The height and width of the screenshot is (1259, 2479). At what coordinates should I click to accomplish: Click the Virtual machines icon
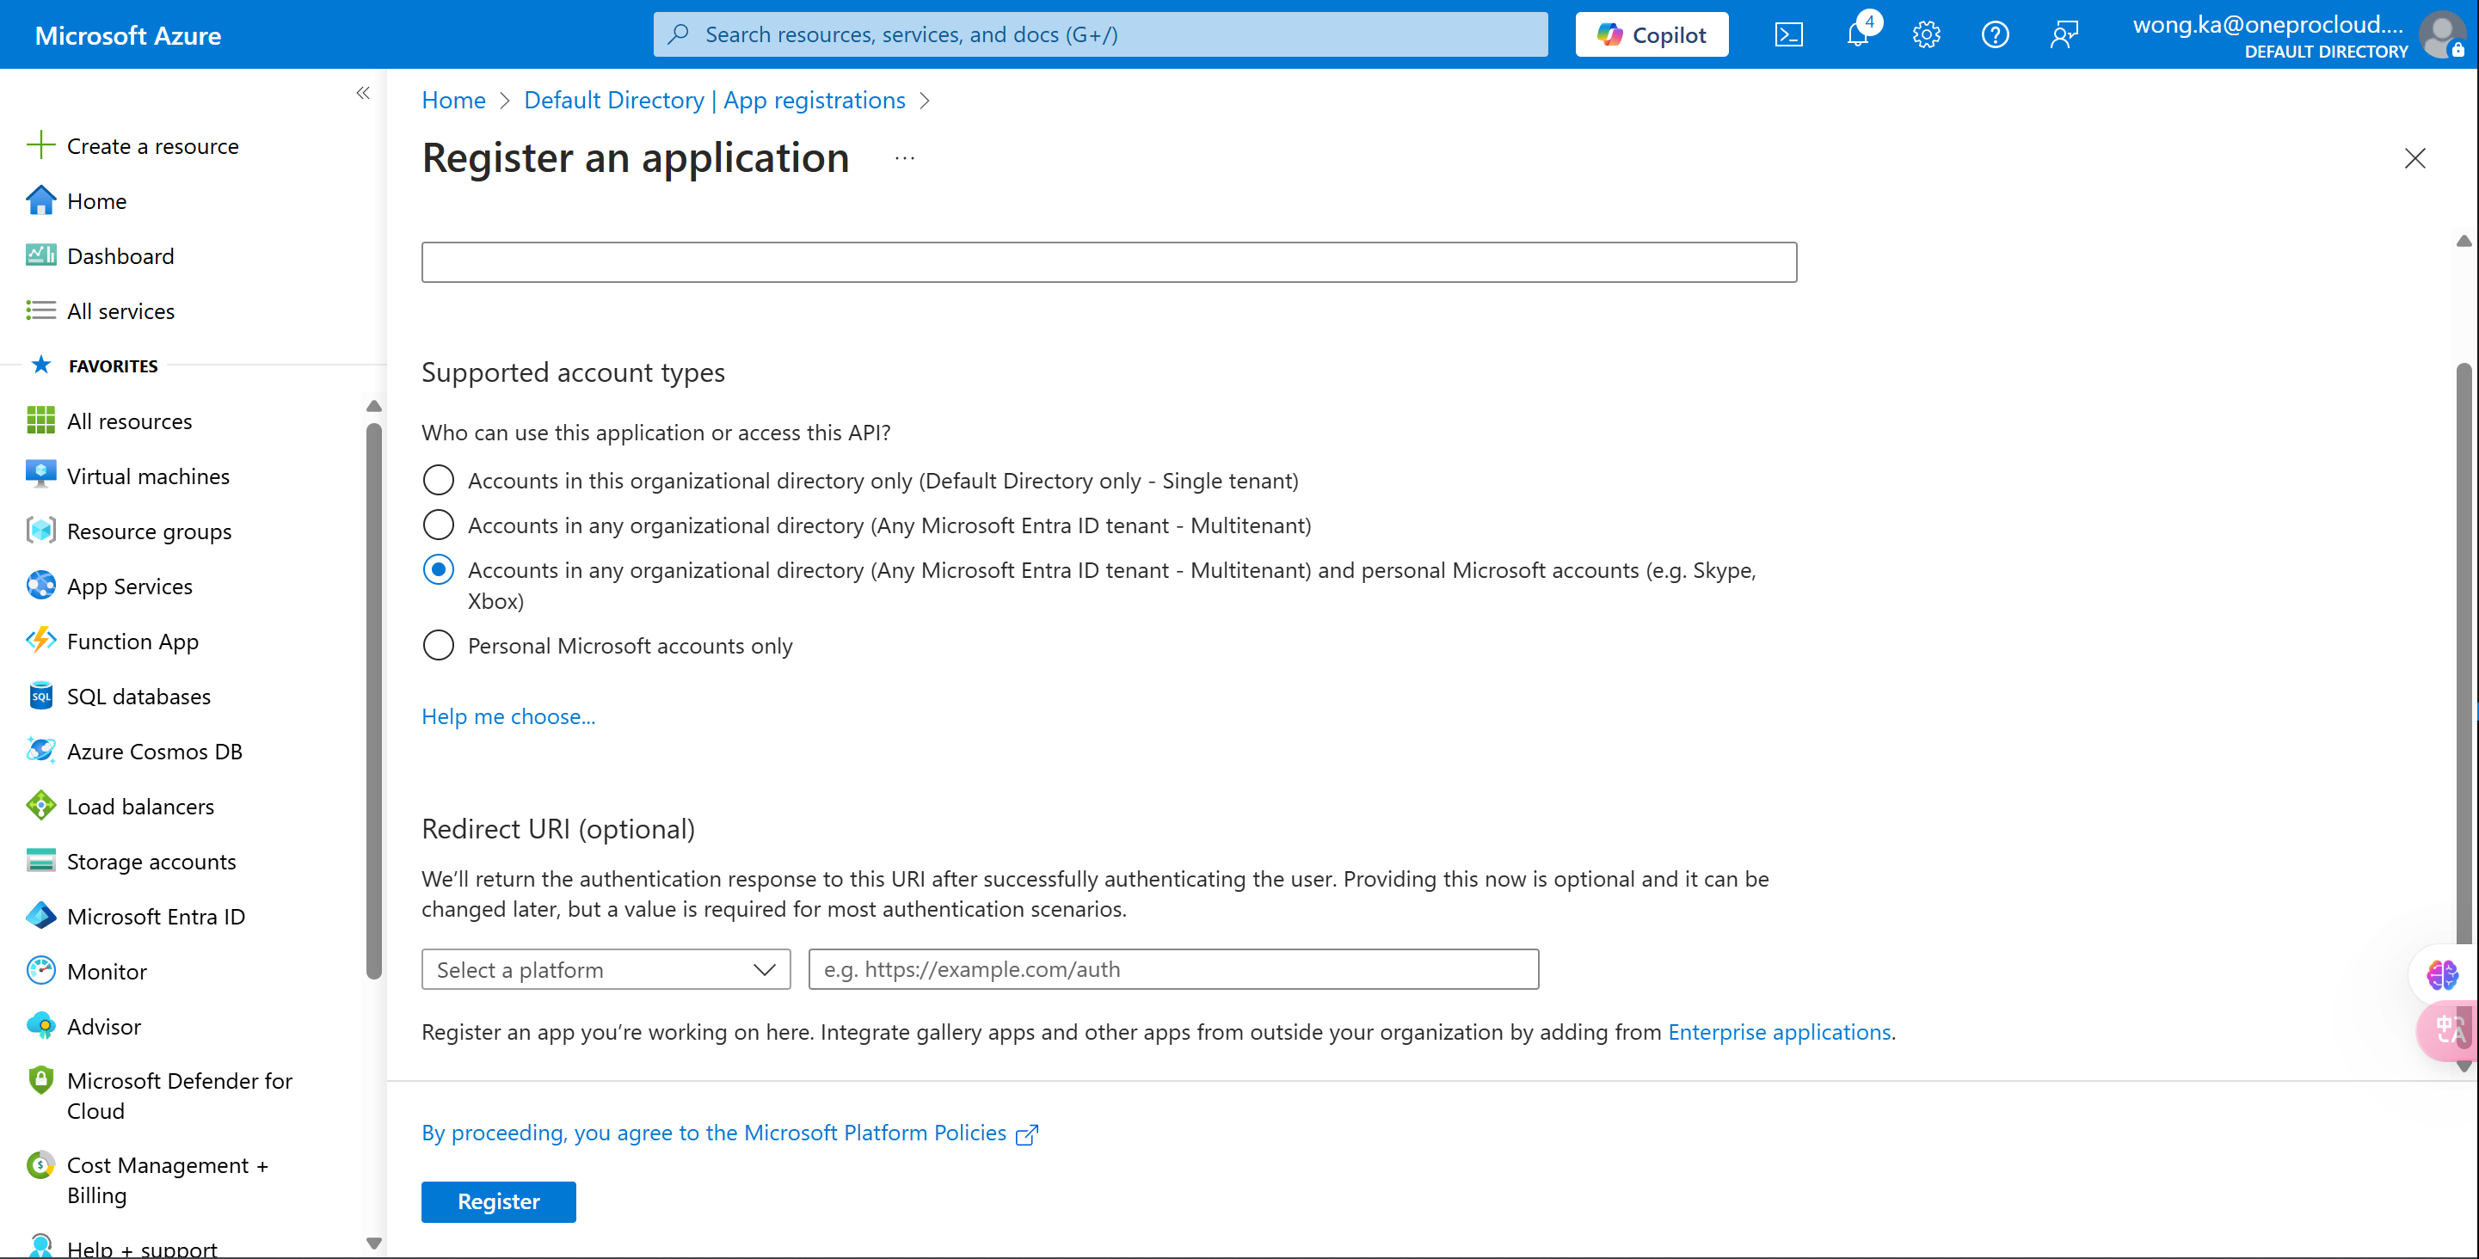pyautogui.click(x=40, y=475)
